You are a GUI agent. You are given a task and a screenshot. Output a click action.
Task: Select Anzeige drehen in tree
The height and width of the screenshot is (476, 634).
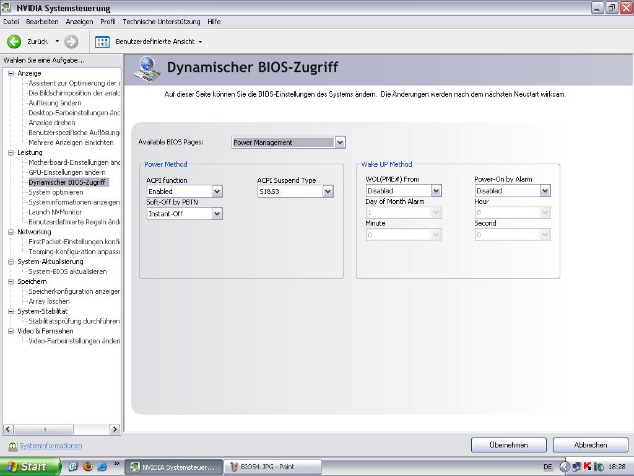tap(52, 123)
